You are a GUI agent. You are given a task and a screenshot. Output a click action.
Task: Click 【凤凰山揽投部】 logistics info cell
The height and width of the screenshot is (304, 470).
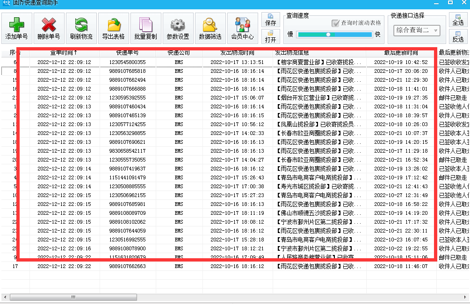point(318,125)
